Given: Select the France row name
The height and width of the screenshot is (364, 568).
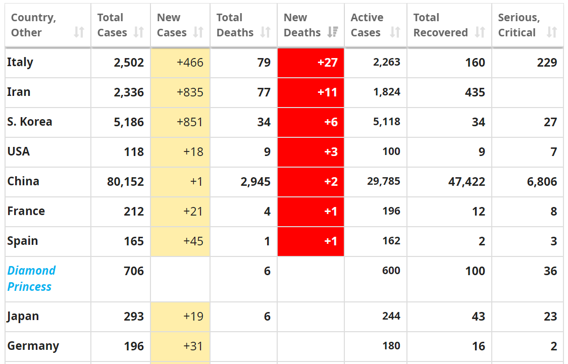Looking at the screenshot, I should pyautogui.click(x=26, y=211).
